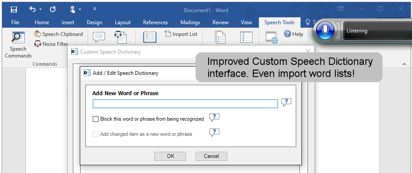Open Speech Commands from the ribbon
Viewport: 412px width, 173px height.
18,45
